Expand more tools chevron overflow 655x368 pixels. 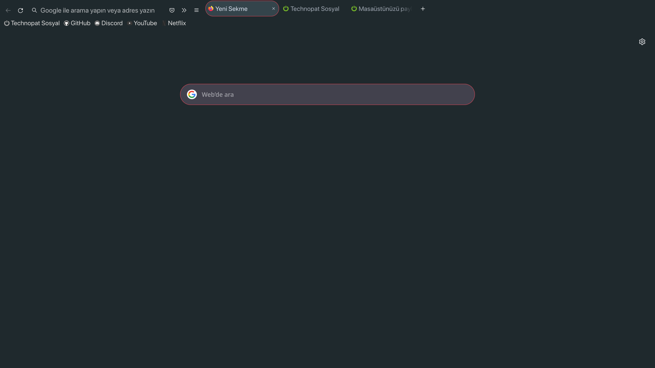[184, 10]
